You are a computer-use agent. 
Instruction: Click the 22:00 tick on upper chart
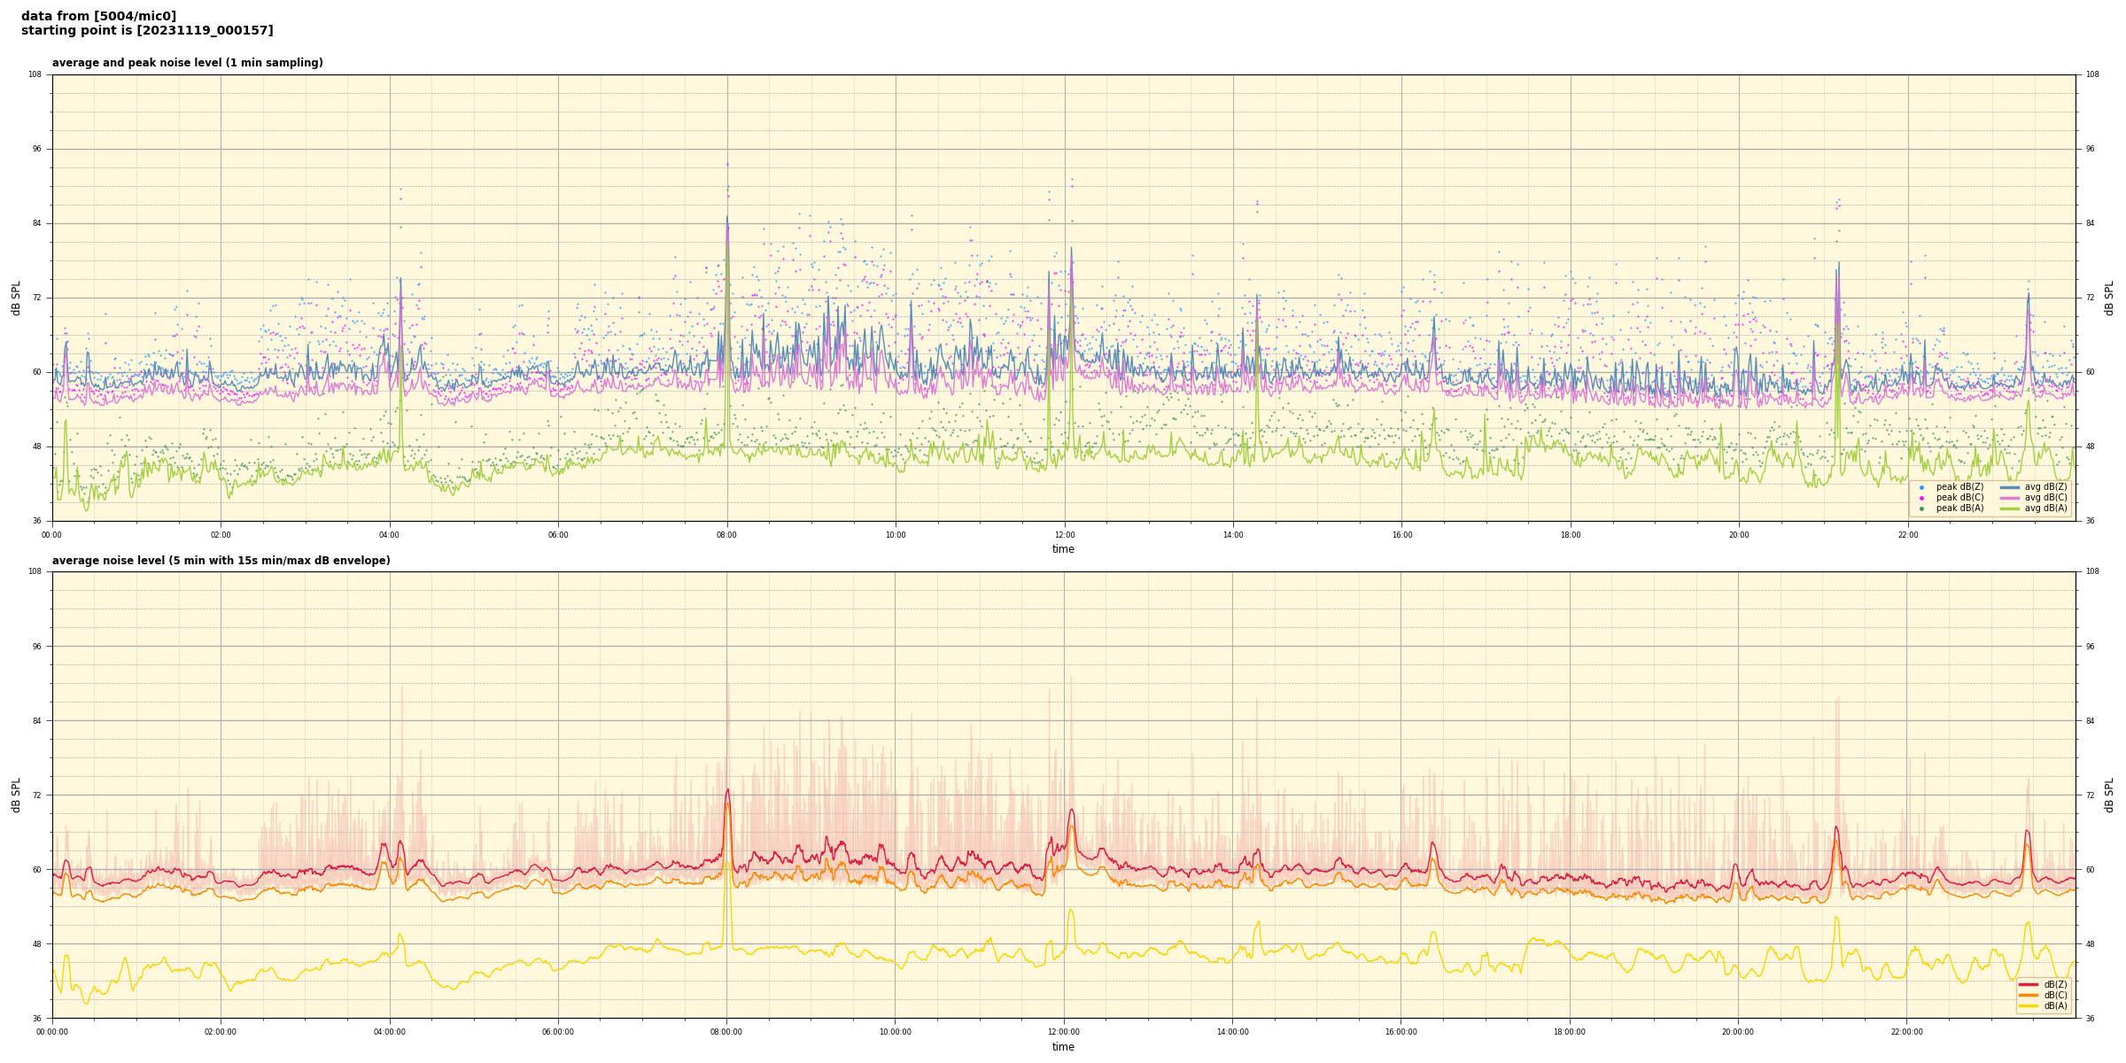click(x=1907, y=535)
